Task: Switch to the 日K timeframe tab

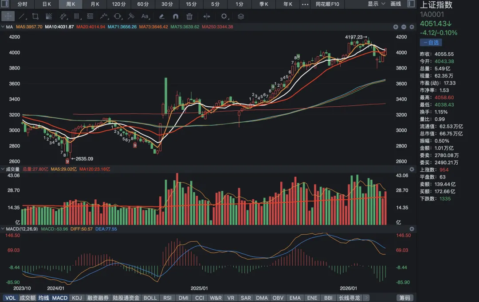Action: (x=47, y=4)
